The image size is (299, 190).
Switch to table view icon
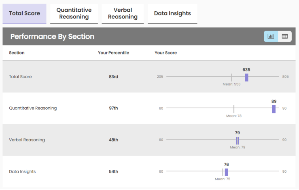285,36
